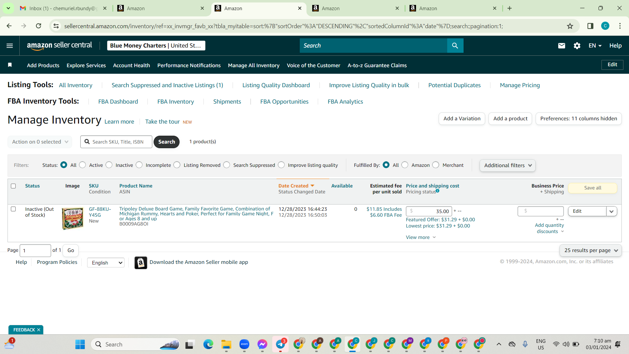Click the price field showing 35.00
Viewport: 629px width, 354px height.
(x=429, y=211)
